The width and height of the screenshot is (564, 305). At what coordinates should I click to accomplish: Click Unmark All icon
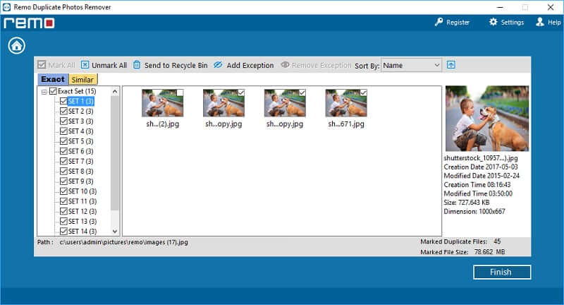tap(85, 65)
